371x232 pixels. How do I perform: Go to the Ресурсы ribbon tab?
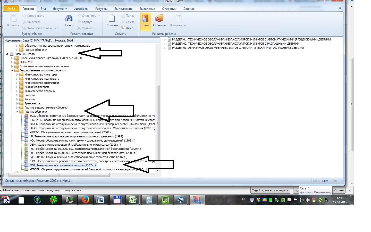(x=101, y=9)
